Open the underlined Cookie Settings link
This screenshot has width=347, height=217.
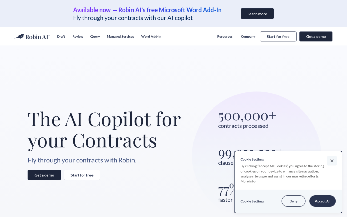coord(252,201)
